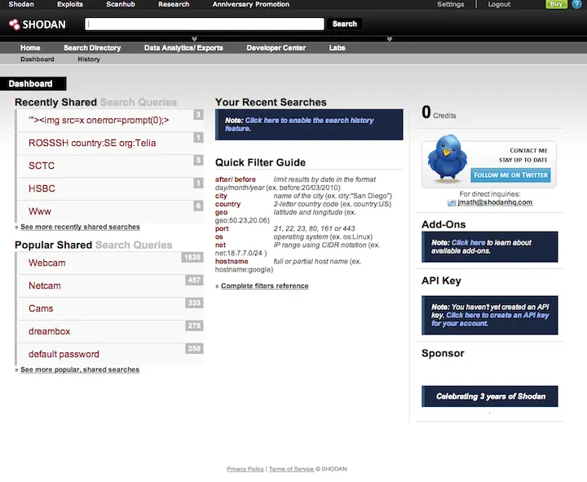This screenshot has width=587, height=482.
Task: Click the Follow Me on Twitter button
Action: tap(510, 175)
